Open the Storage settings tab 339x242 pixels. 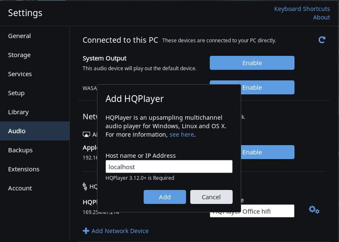coord(35,55)
